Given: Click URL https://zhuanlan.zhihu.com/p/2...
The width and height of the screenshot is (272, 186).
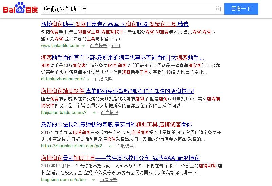Looking at the screenshot, I should coord(73,146).
